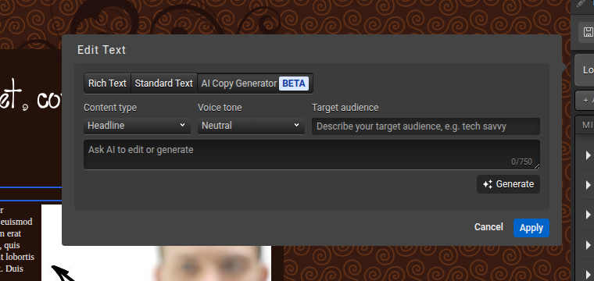Click the Target audience label
Viewport: 594px width, 281px height.
345,108
